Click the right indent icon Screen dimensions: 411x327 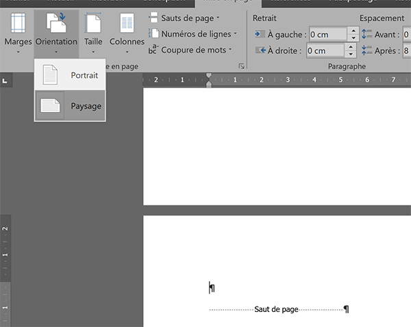(x=260, y=50)
